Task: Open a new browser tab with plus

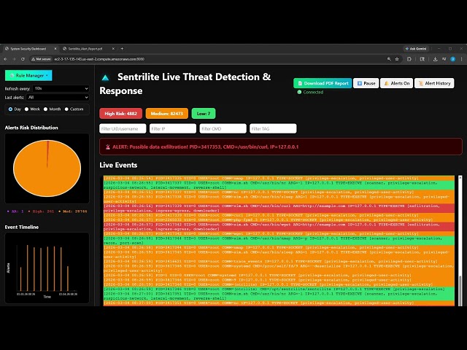Action: pos(122,49)
